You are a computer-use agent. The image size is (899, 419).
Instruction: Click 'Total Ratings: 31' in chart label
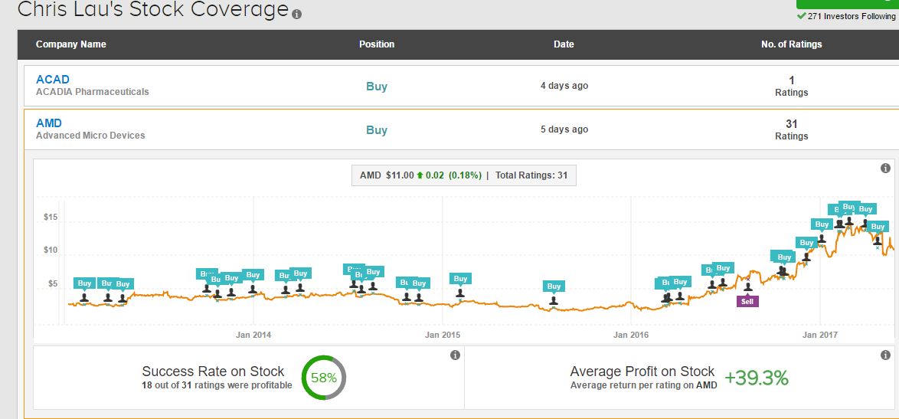click(x=531, y=175)
